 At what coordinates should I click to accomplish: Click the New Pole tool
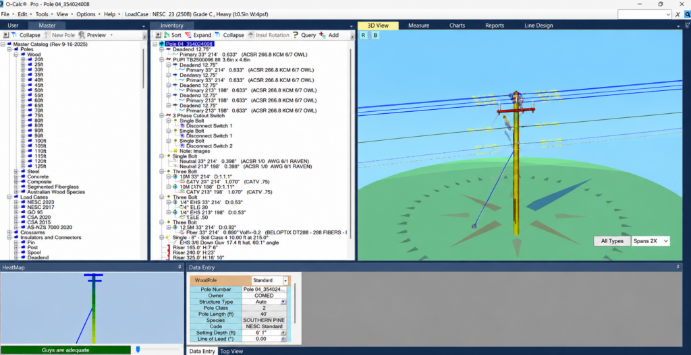point(59,35)
